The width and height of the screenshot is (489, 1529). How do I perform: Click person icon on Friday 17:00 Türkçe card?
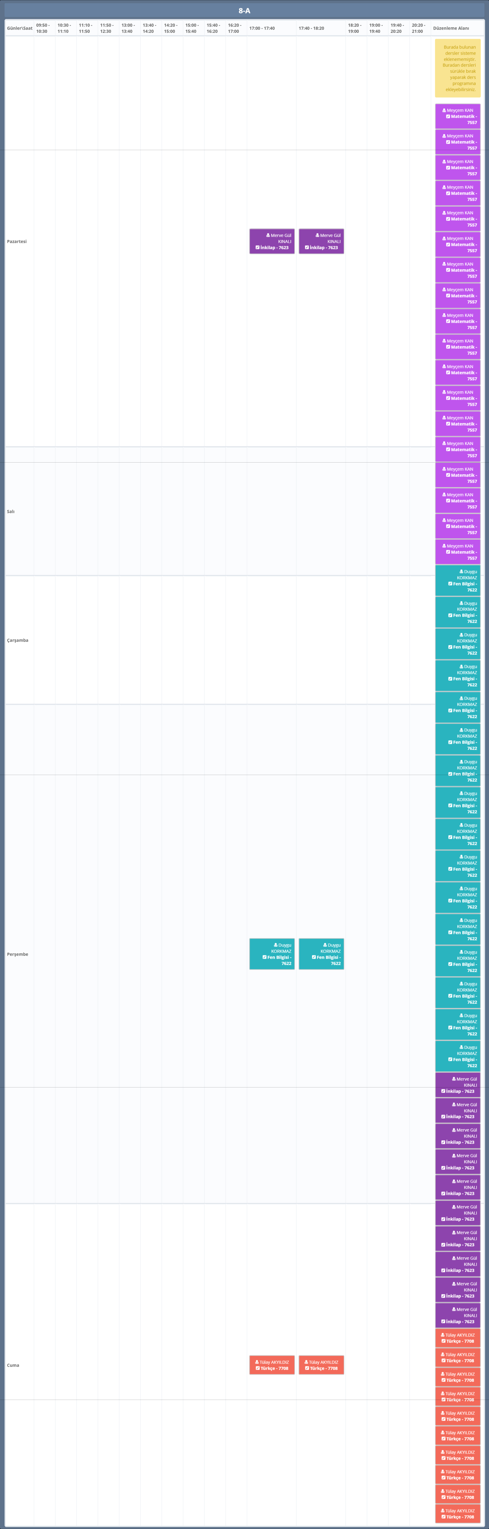(x=257, y=1362)
